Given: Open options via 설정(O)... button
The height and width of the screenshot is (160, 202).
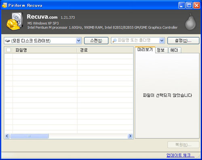Looking at the screenshot, I should pyautogui.click(x=183, y=40).
